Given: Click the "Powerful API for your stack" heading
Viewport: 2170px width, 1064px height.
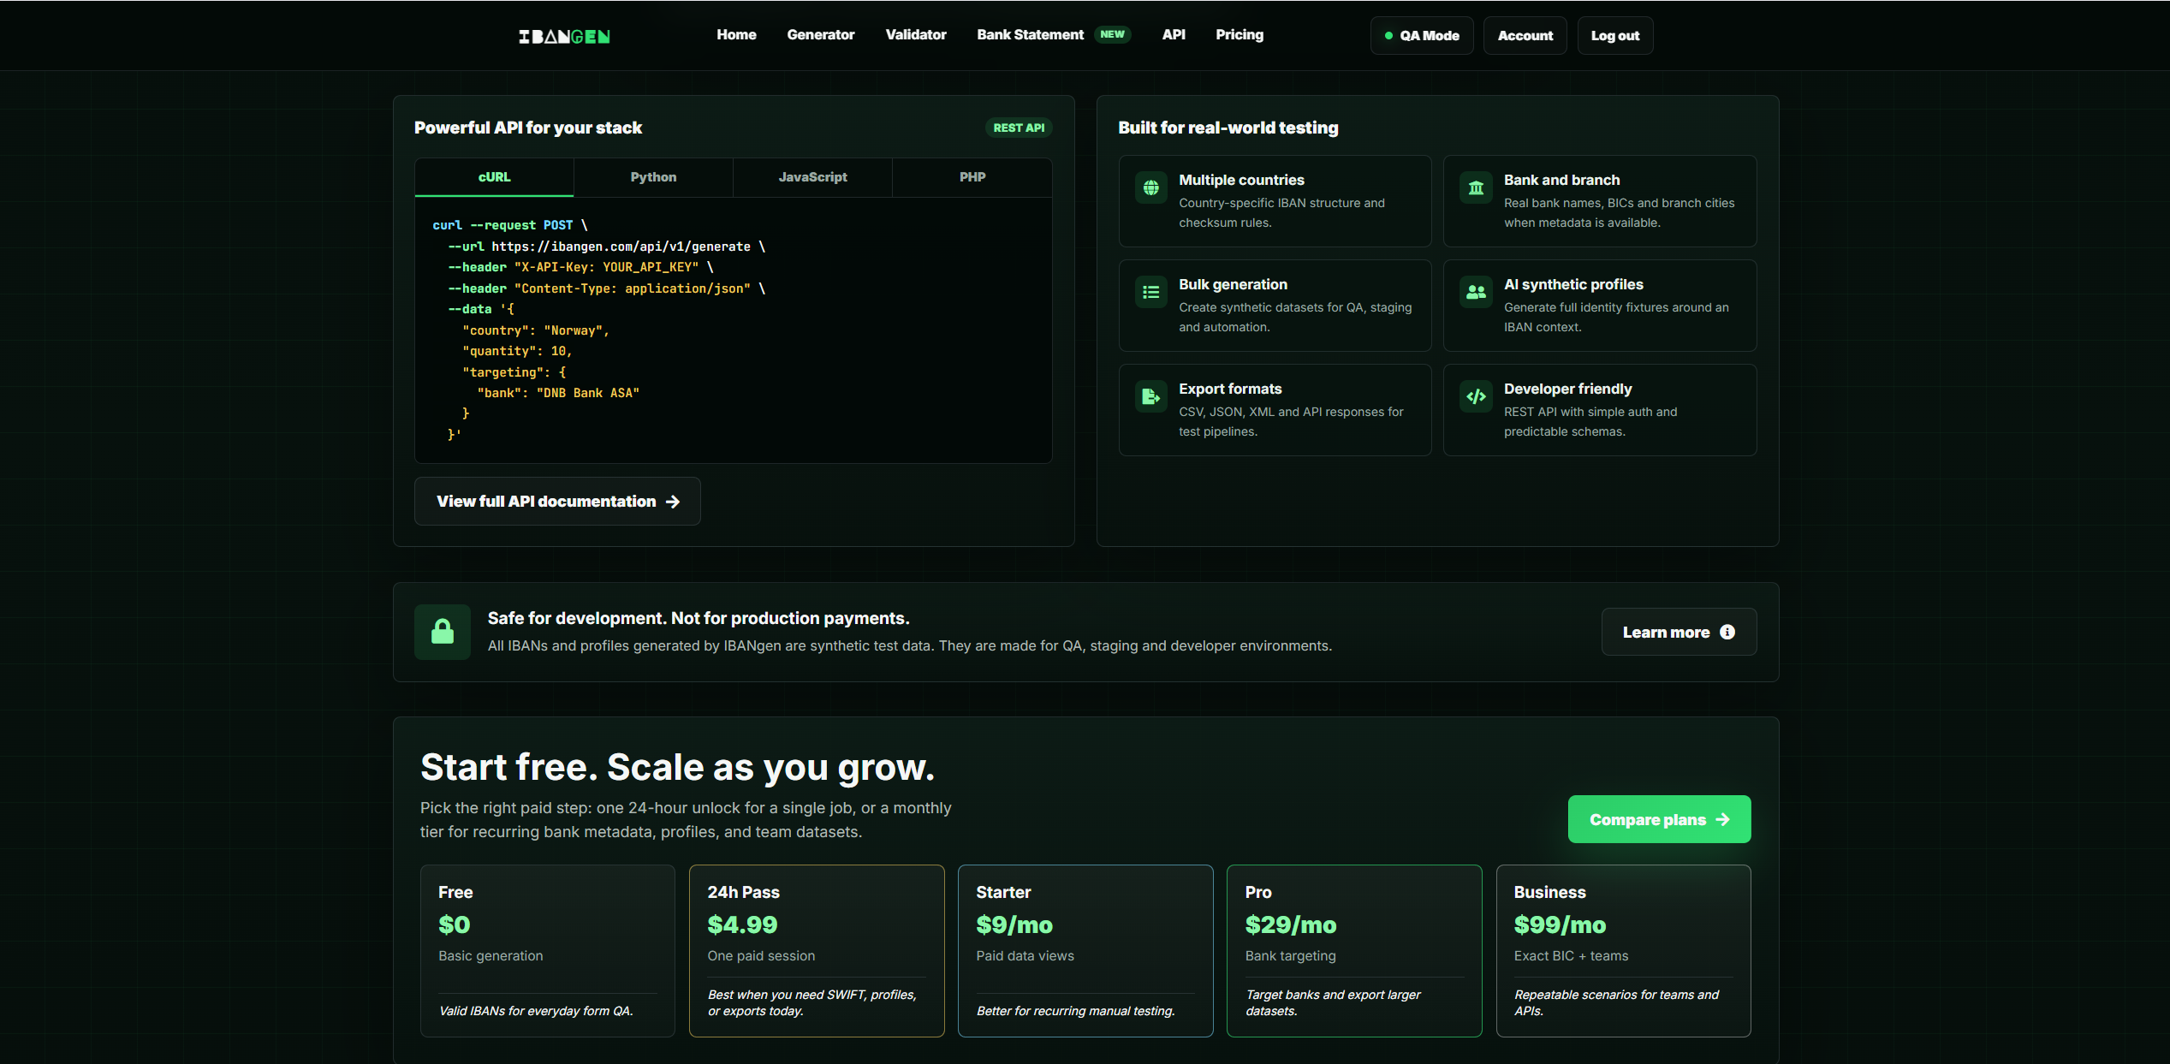Looking at the screenshot, I should 528,128.
